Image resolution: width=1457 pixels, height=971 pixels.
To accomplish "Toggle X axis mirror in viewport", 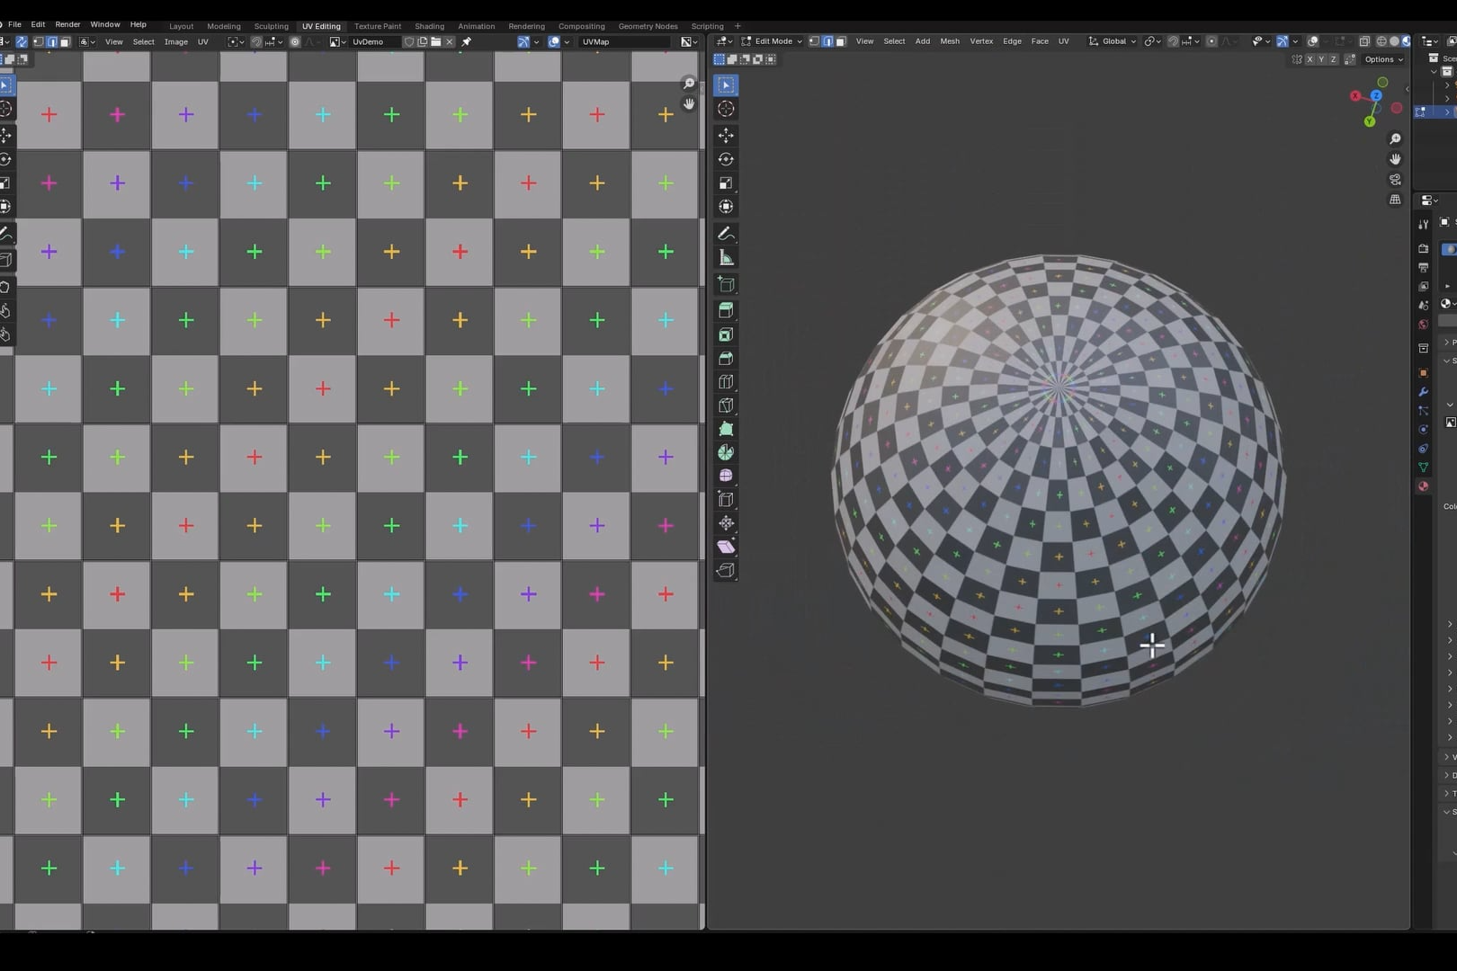I will [x=1310, y=59].
